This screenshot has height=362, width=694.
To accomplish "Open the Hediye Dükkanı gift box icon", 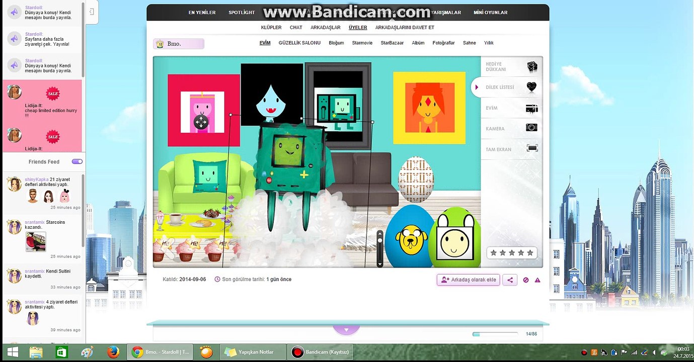I will pos(532,66).
